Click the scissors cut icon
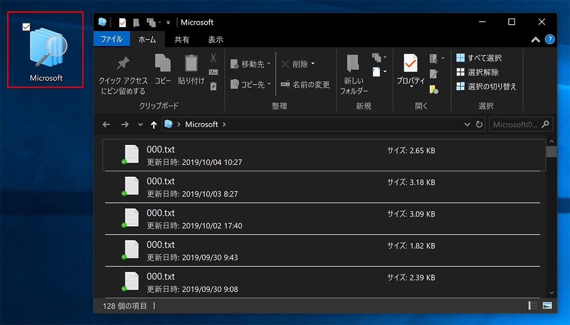The height and width of the screenshot is (325, 570). coord(213,58)
